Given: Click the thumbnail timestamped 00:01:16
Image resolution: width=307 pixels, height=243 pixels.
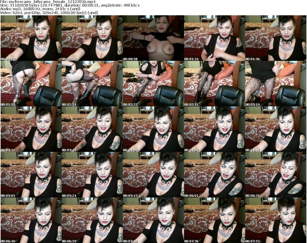Looking at the screenshot, I should click(x=215, y=38).
